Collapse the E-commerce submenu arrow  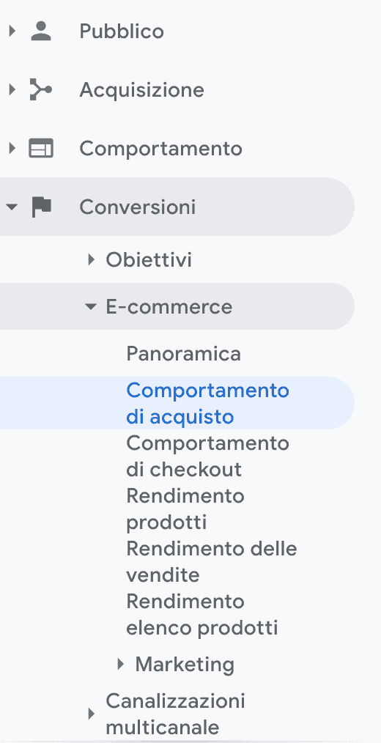[91, 306]
